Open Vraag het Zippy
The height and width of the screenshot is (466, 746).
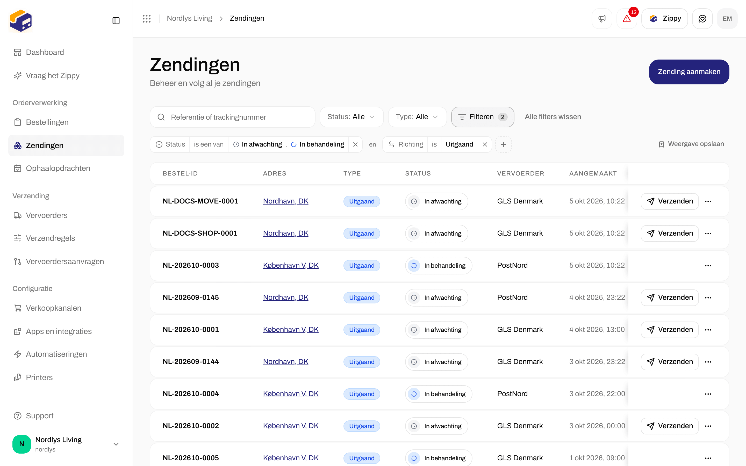coord(66,76)
